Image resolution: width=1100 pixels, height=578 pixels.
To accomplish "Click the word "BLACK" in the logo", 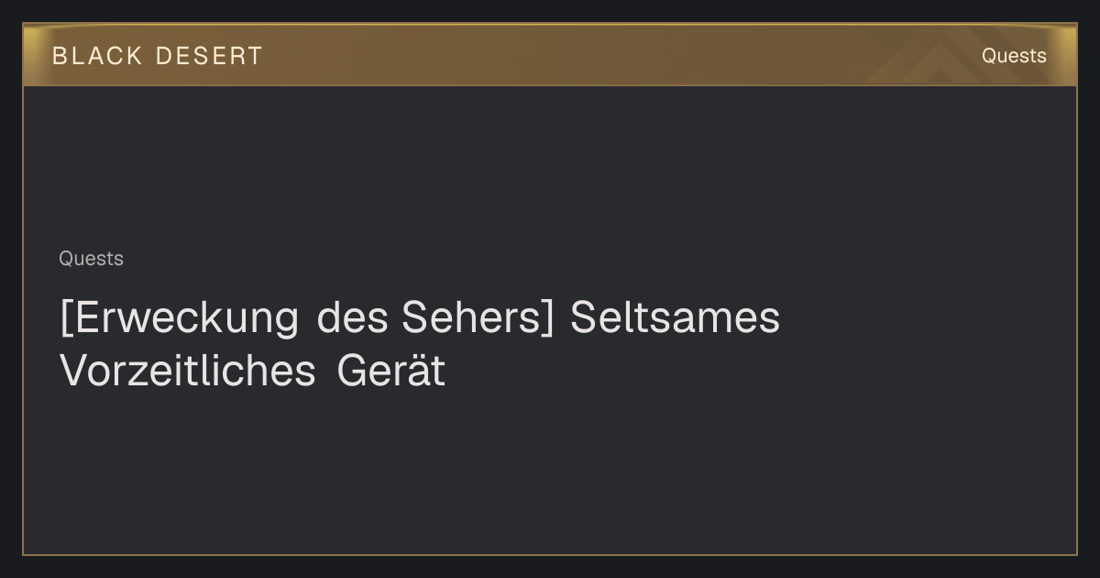I will [97, 56].
